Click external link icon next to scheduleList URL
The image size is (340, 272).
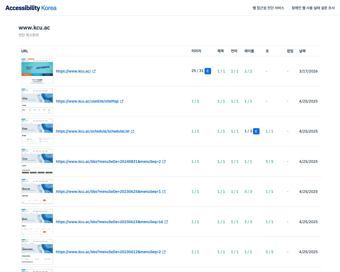pos(133,131)
